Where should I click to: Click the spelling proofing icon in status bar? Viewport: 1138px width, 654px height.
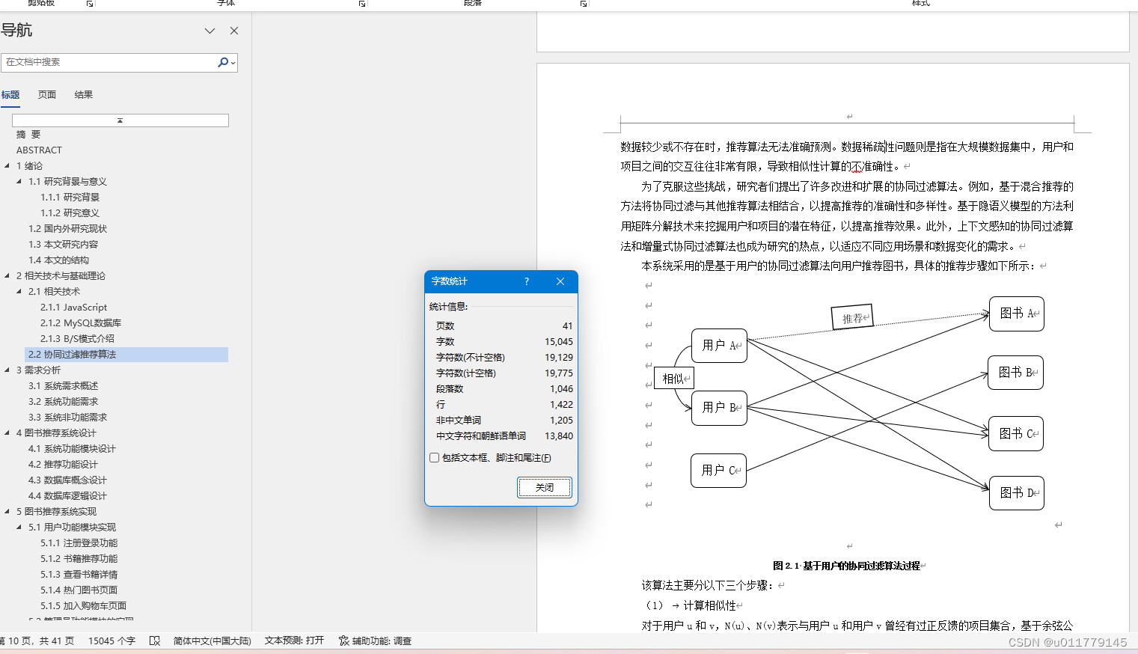(x=155, y=641)
